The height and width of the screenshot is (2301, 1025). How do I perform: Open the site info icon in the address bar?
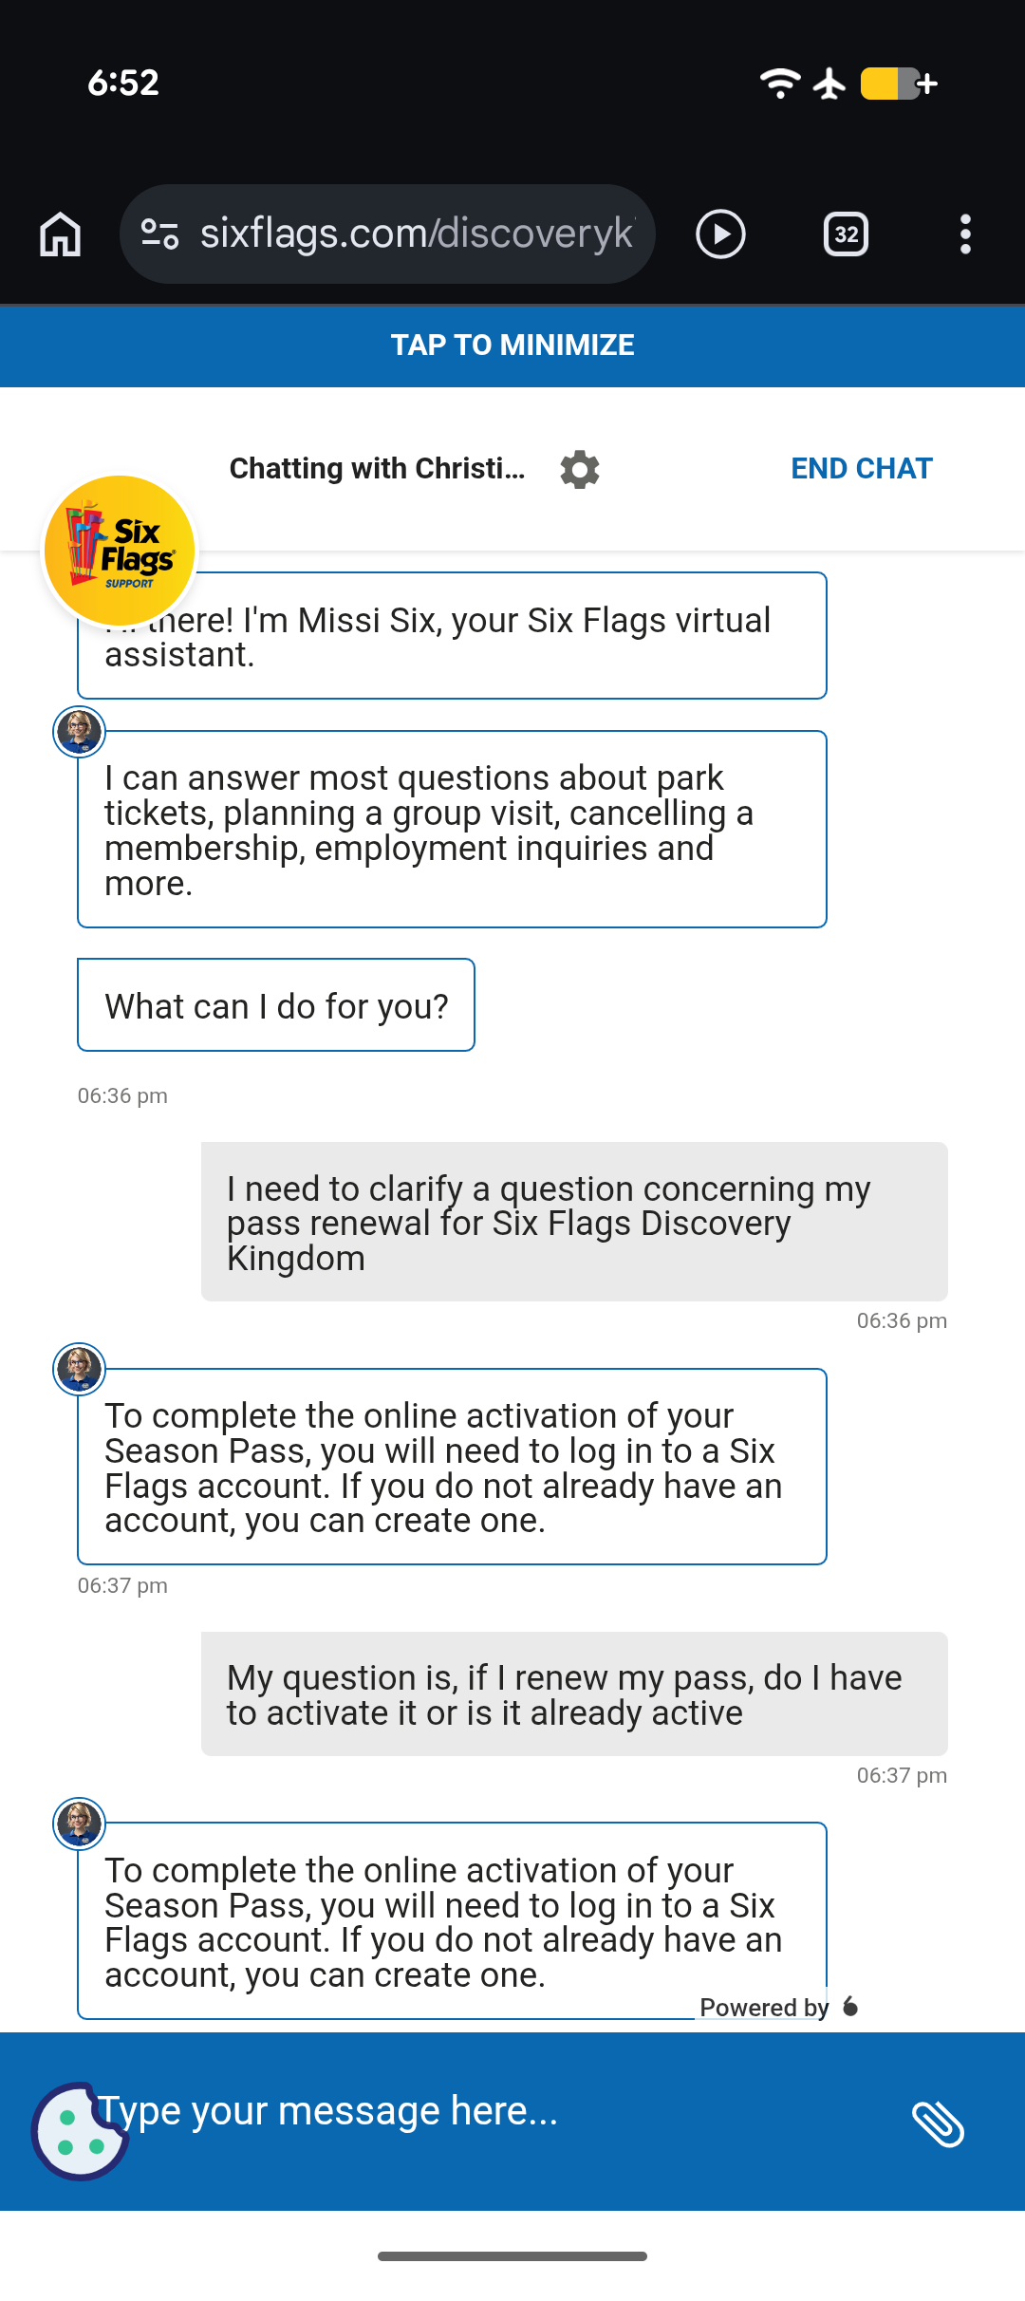pos(159,234)
